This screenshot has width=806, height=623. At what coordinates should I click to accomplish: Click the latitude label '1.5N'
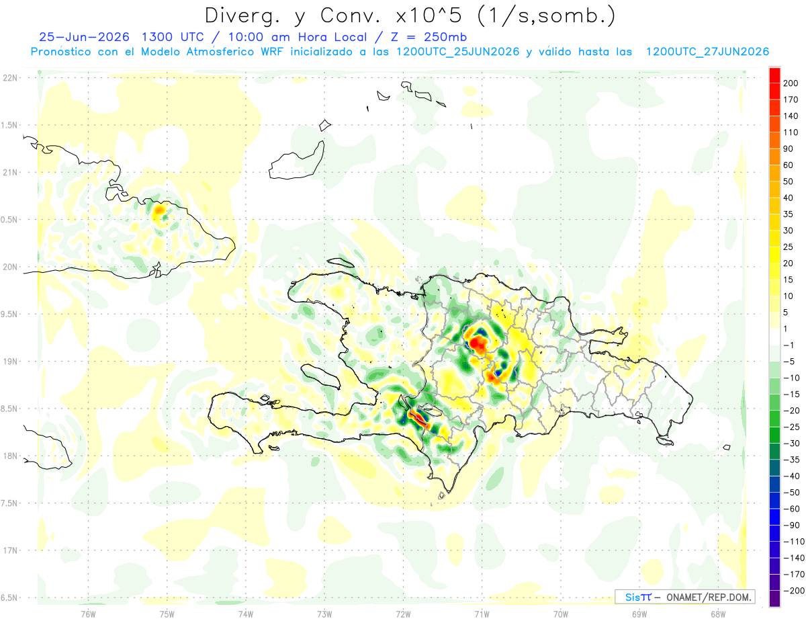[x=10, y=125]
